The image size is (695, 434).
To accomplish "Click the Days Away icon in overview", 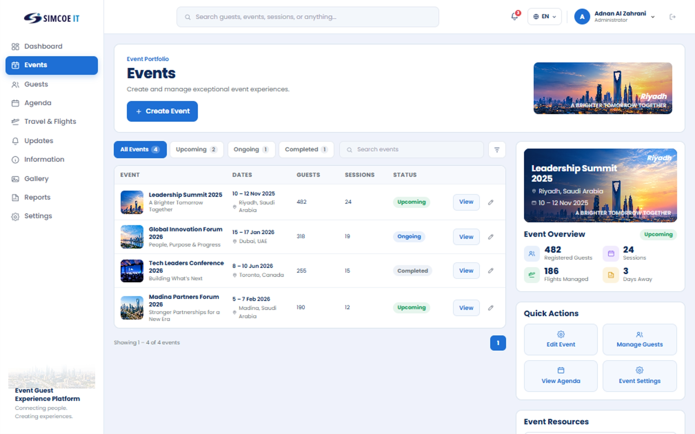I will coord(611,275).
